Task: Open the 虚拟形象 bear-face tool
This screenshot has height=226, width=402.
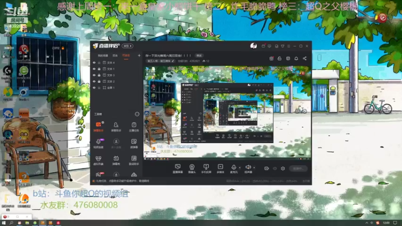Action: 98,160
